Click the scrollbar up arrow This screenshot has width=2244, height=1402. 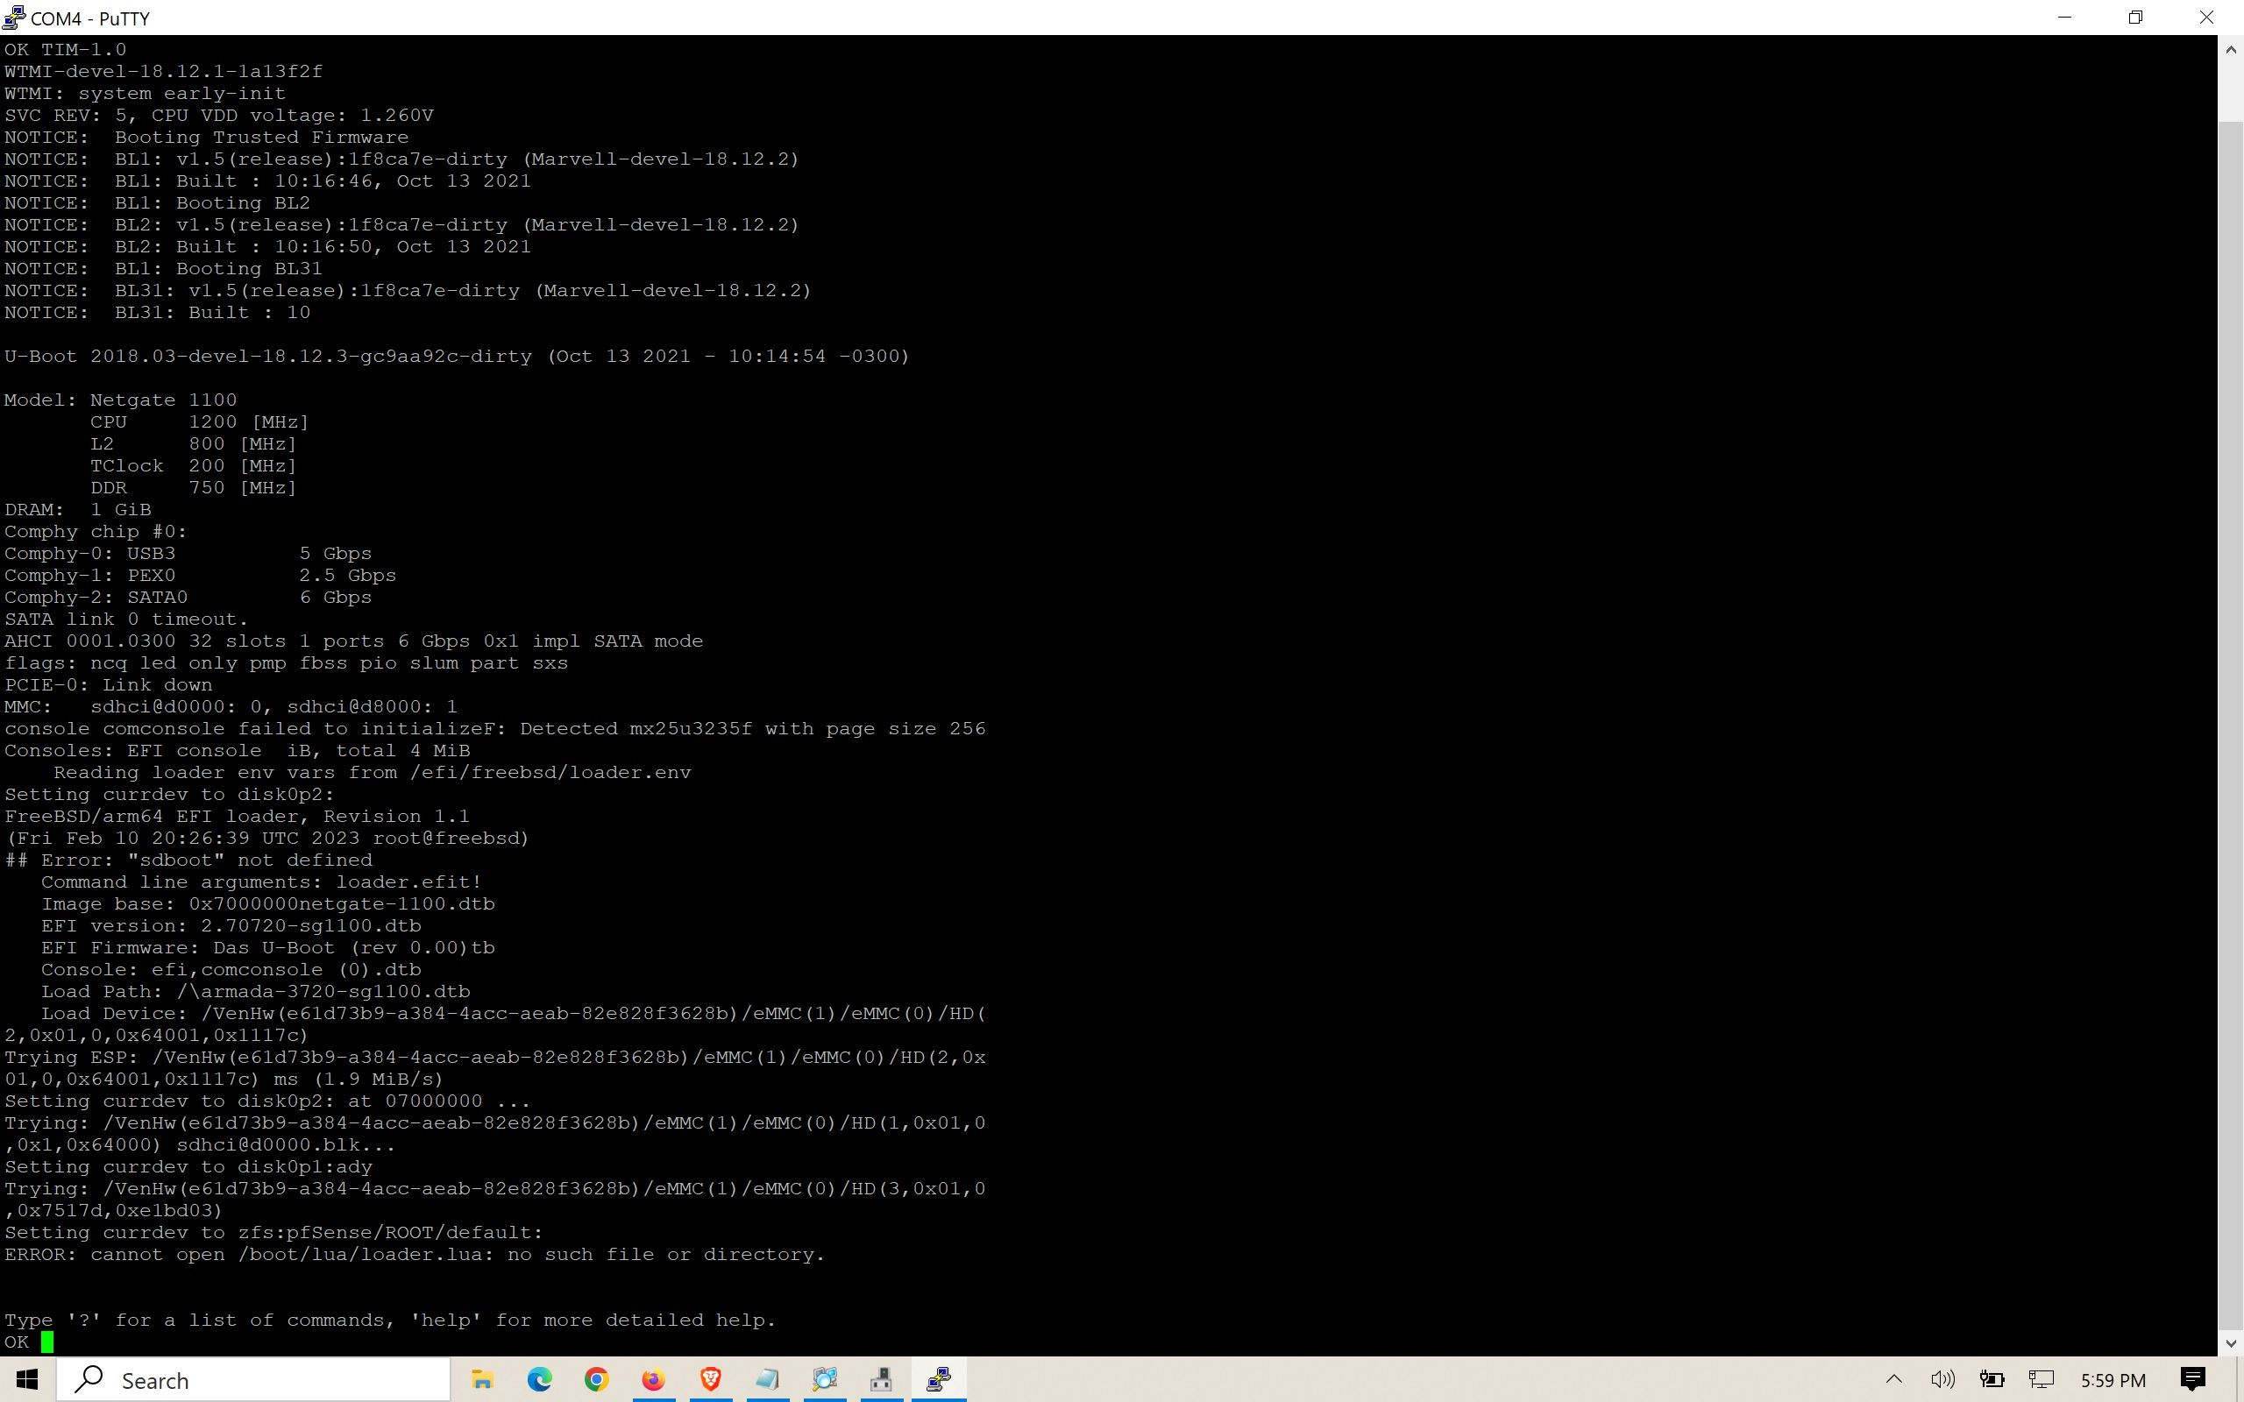2231,50
